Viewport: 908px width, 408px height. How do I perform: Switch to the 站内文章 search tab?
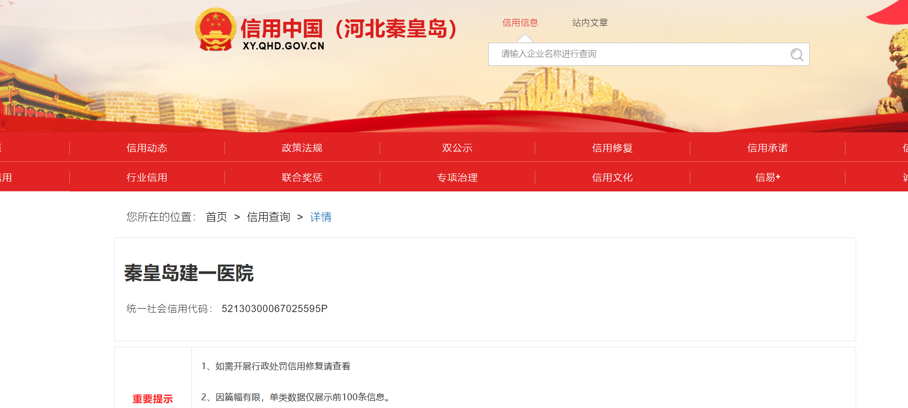[589, 23]
